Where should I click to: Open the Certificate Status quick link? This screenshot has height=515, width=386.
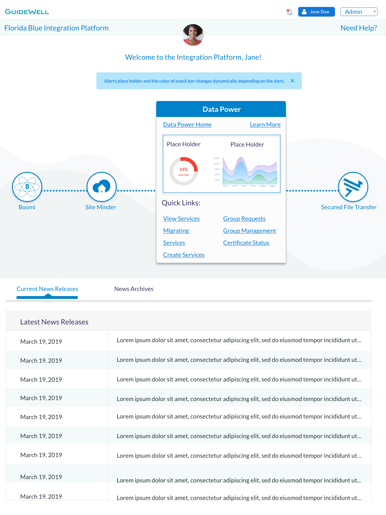pyautogui.click(x=246, y=243)
